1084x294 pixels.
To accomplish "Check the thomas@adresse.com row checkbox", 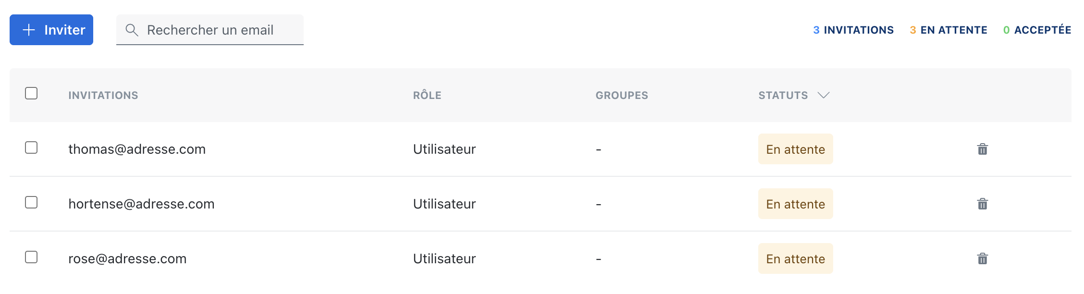I will tap(31, 147).
